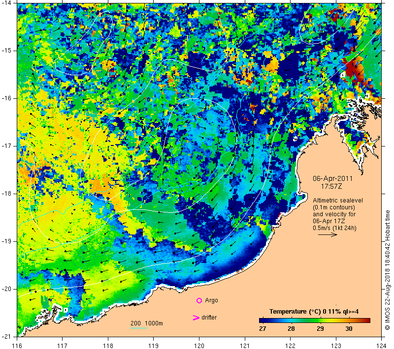Click the '124' longitude axis label
This screenshot has height=349, width=394.
click(x=382, y=346)
